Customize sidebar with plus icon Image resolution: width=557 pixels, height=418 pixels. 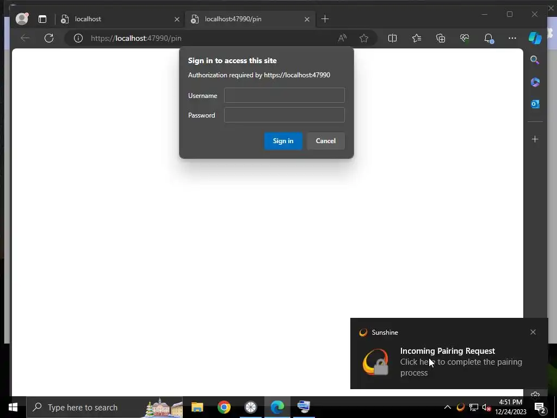click(535, 139)
